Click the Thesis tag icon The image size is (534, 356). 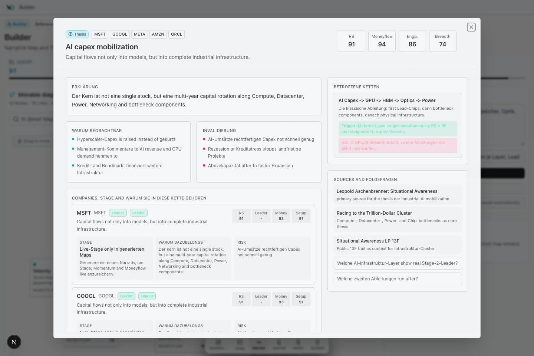point(70,34)
